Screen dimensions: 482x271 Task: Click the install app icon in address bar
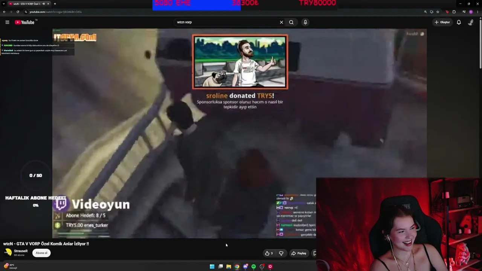pyautogui.click(x=432, y=12)
